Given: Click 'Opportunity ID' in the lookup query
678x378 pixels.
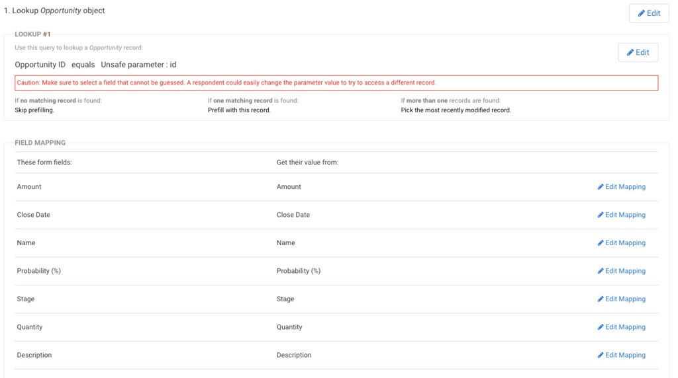Looking at the screenshot, I should click(40, 65).
